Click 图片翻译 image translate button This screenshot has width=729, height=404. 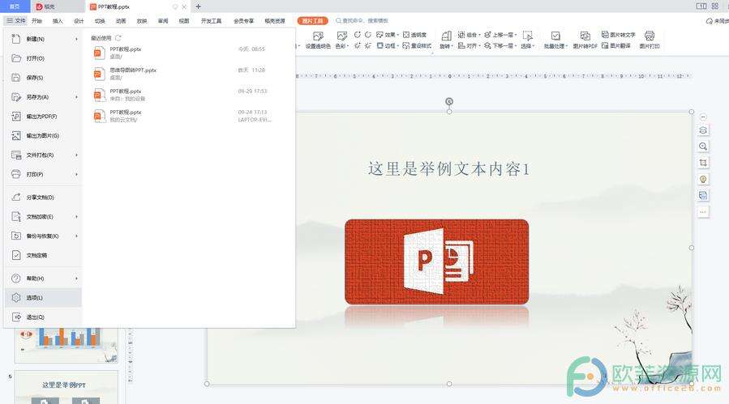pos(616,46)
